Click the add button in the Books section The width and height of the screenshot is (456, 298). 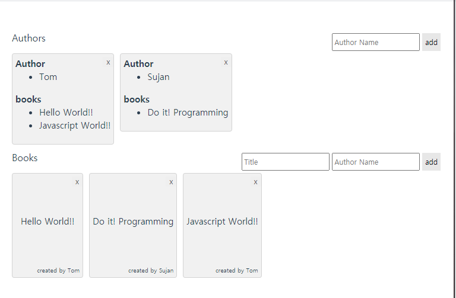431,162
